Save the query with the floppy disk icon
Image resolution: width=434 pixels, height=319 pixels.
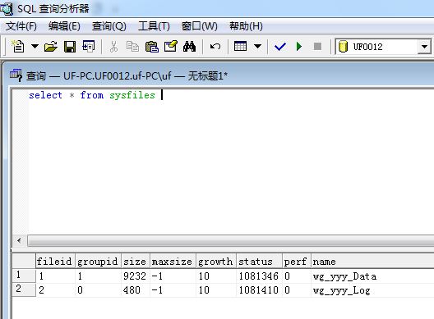click(x=70, y=47)
